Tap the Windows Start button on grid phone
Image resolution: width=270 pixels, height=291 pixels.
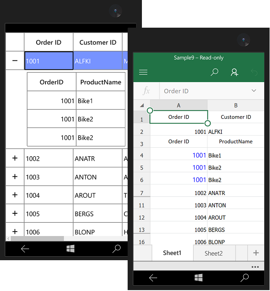pyautogui.click(x=71, y=249)
